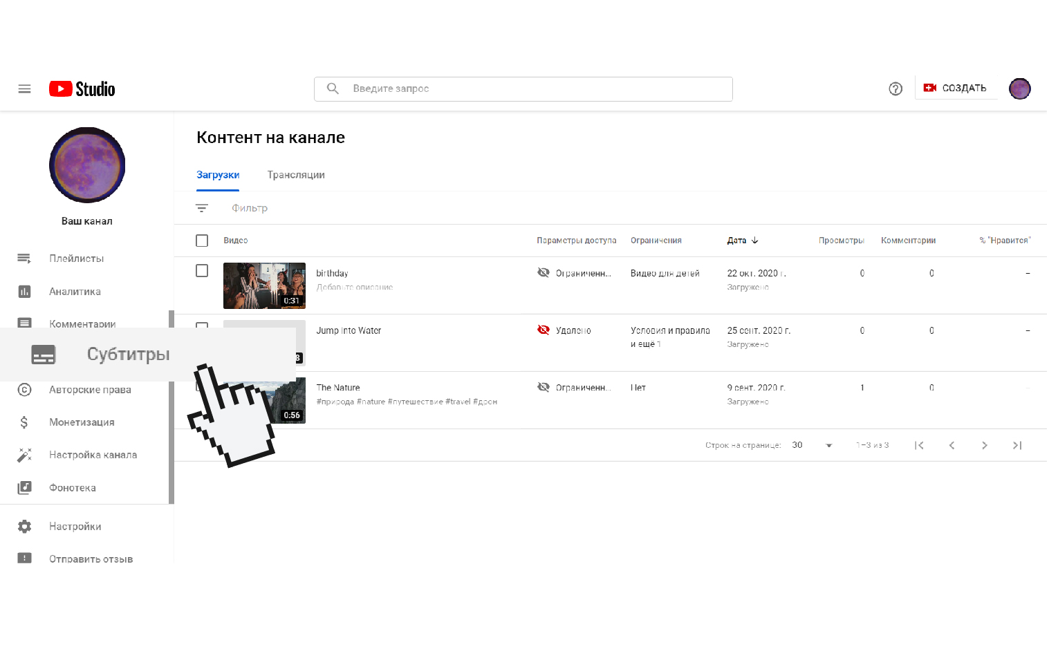Screen dimensions: 1049x649
Task: Expand the rows per page dropdown
Action: (828, 446)
